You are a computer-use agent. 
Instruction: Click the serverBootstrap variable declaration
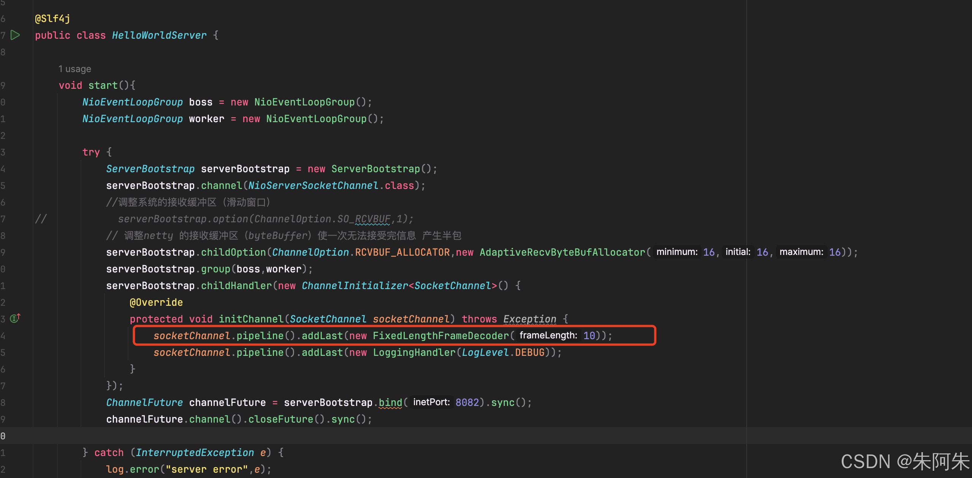point(245,169)
